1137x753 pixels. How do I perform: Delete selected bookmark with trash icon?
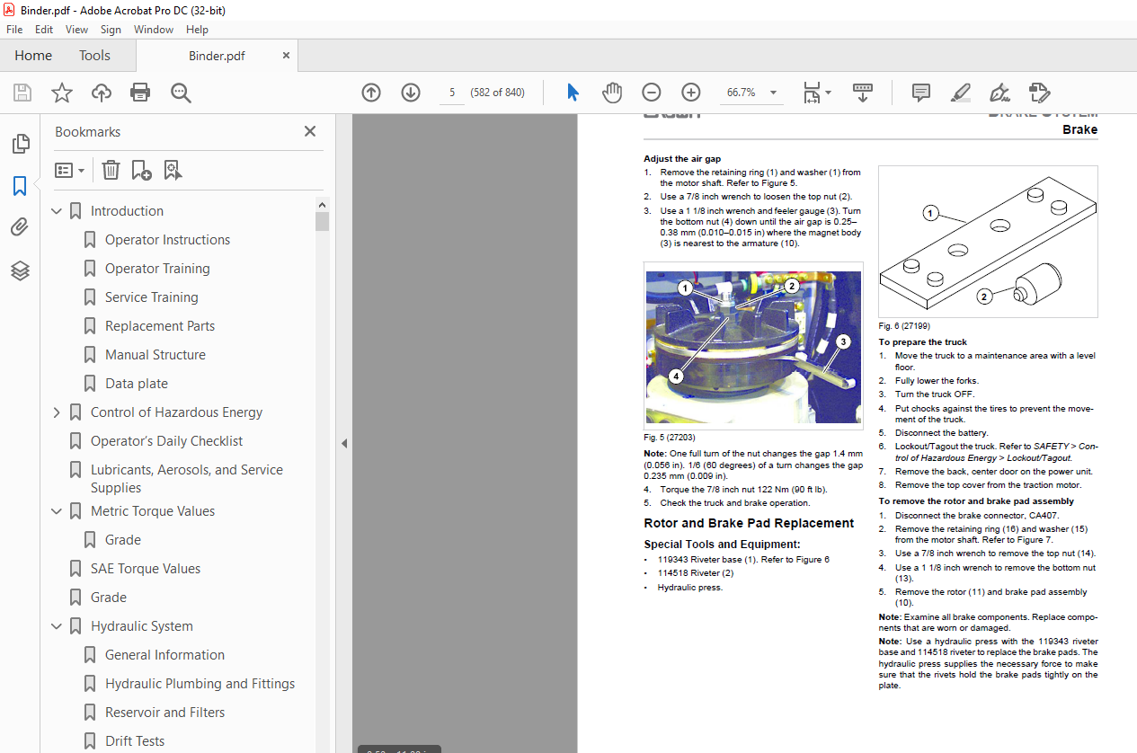(x=111, y=170)
